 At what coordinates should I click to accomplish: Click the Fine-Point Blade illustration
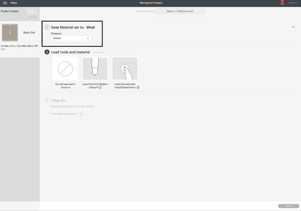95,69
